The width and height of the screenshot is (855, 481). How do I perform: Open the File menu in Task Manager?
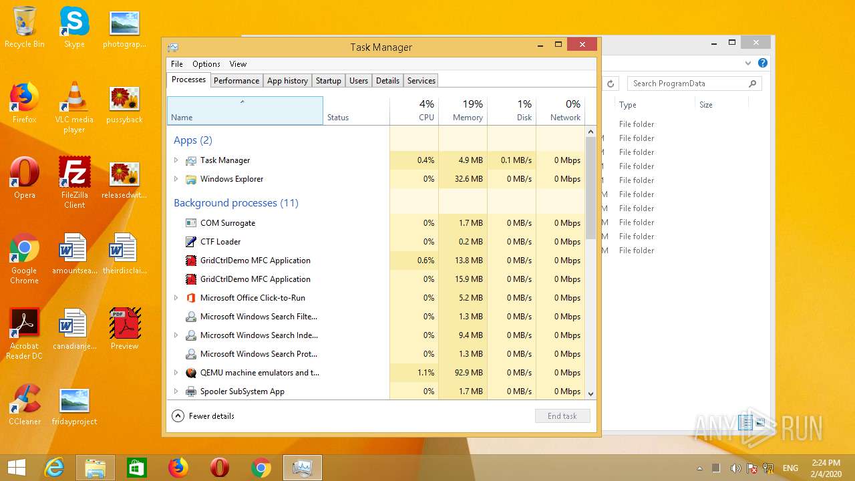[177, 64]
